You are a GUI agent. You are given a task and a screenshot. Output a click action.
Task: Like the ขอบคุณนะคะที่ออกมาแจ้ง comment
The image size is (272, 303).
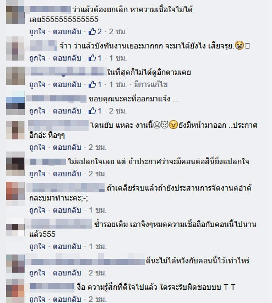pos(37,111)
